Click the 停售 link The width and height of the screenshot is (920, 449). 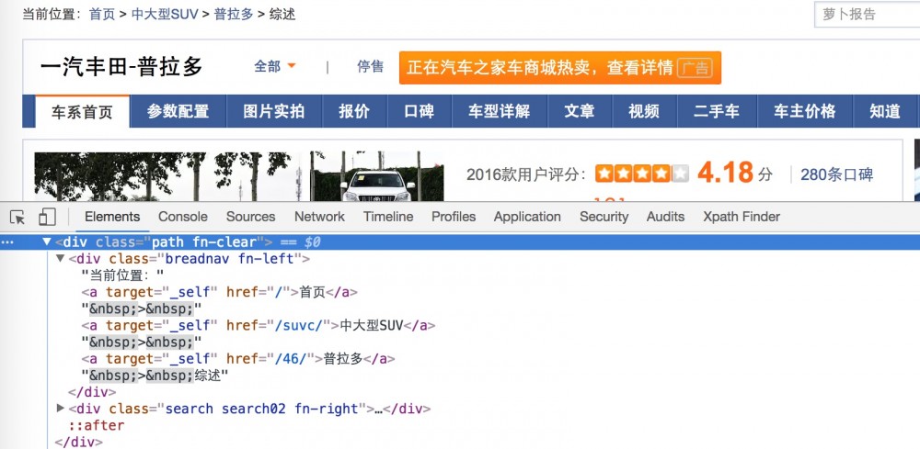coord(370,66)
